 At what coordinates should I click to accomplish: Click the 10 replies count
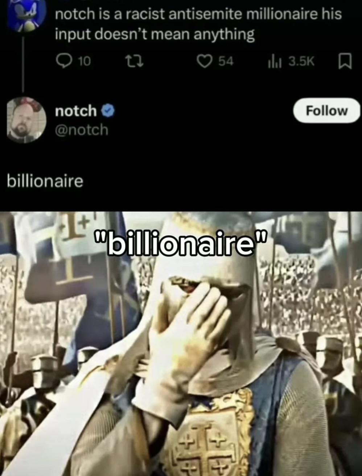point(84,62)
